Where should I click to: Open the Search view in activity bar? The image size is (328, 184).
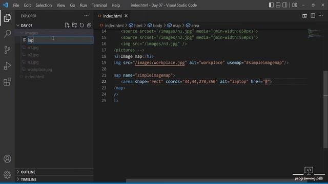[7, 34]
